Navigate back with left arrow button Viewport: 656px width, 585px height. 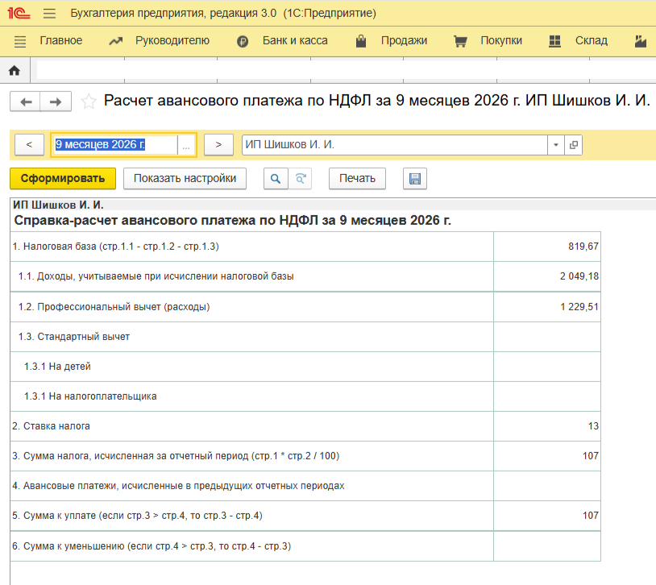tap(26, 102)
